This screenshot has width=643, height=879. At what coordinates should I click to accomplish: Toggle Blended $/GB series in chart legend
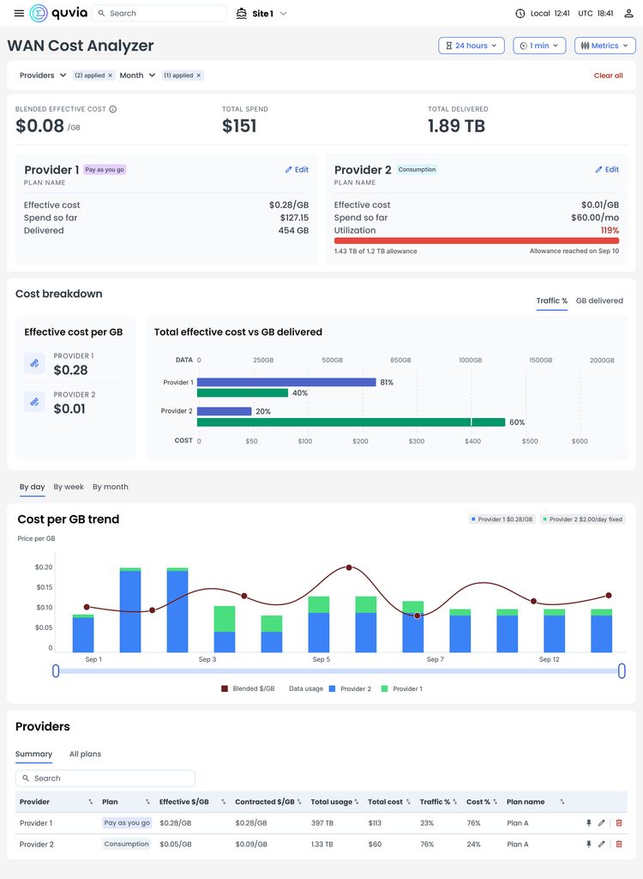pos(248,689)
